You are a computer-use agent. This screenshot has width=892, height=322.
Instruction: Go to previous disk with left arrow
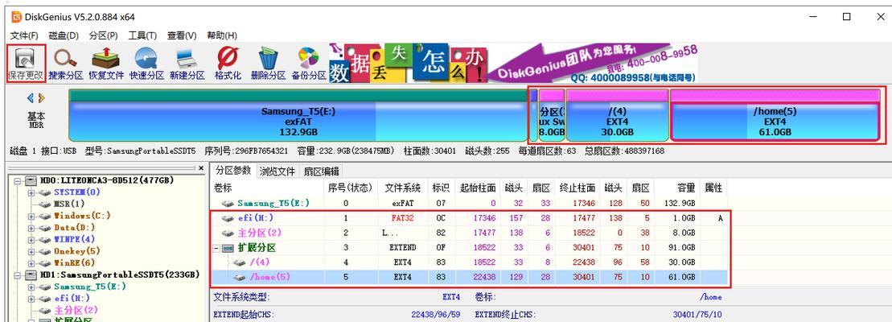click(30, 98)
